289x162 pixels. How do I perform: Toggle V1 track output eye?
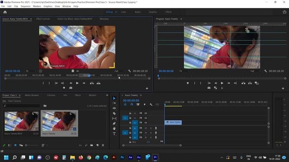(x=145, y=122)
